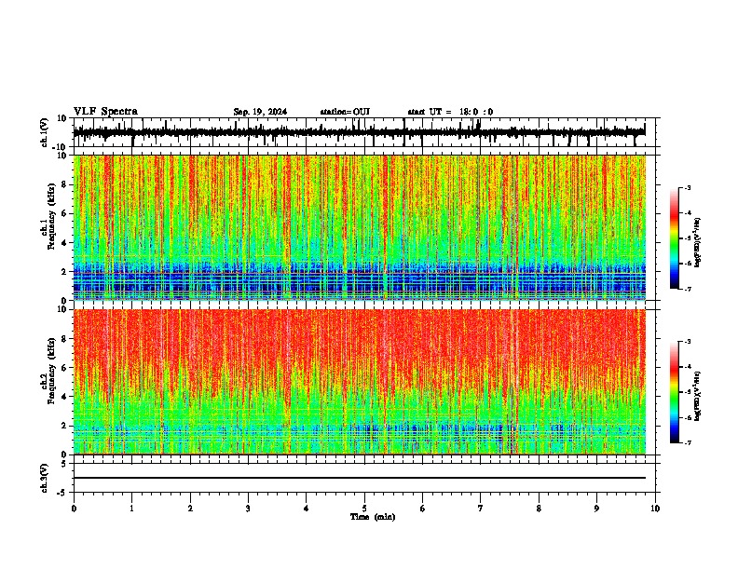The width and height of the screenshot is (738, 570).
Task: Click the "start UT = 18: 0 : 0" text
Action: 450,112
